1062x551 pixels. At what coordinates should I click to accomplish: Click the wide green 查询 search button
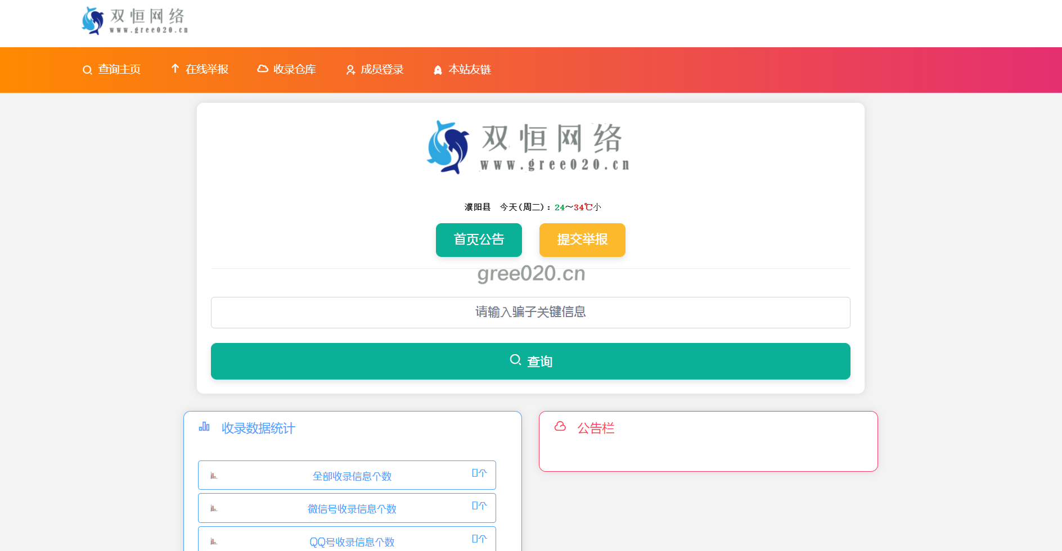coord(530,361)
